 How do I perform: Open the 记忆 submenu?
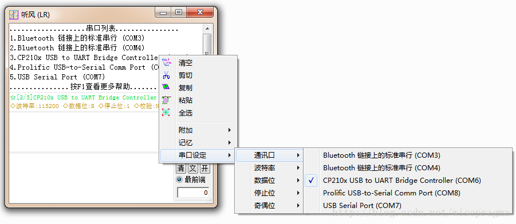pyautogui.click(x=198, y=142)
